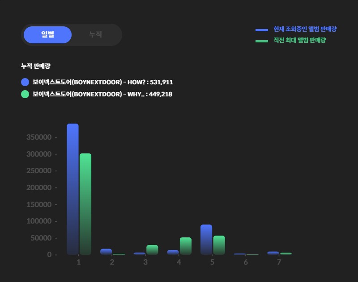Image resolution: width=358 pixels, height=282 pixels.
Task: Select the green 직전 최대 앨범 판매량 legend
Action: point(299,40)
